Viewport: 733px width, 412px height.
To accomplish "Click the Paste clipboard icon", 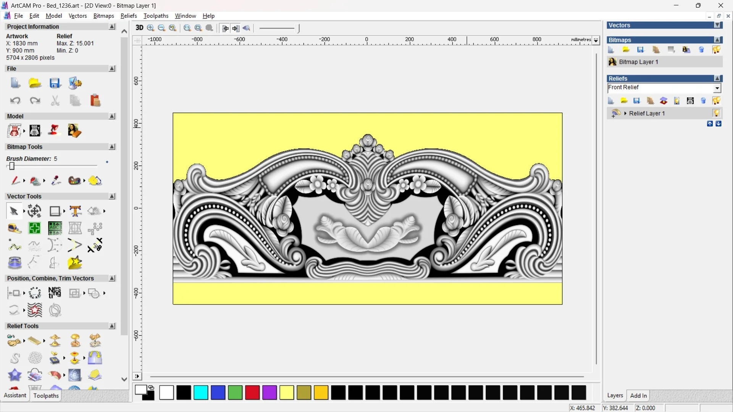I will point(95,101).
